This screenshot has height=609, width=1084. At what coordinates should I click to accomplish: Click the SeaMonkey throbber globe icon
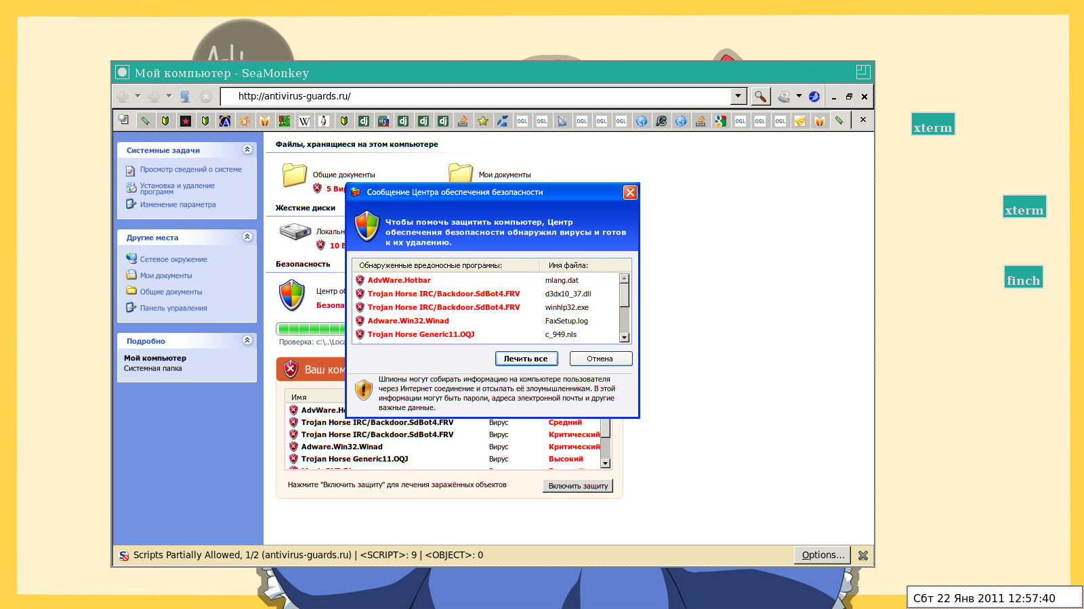[x=814, y=97]
